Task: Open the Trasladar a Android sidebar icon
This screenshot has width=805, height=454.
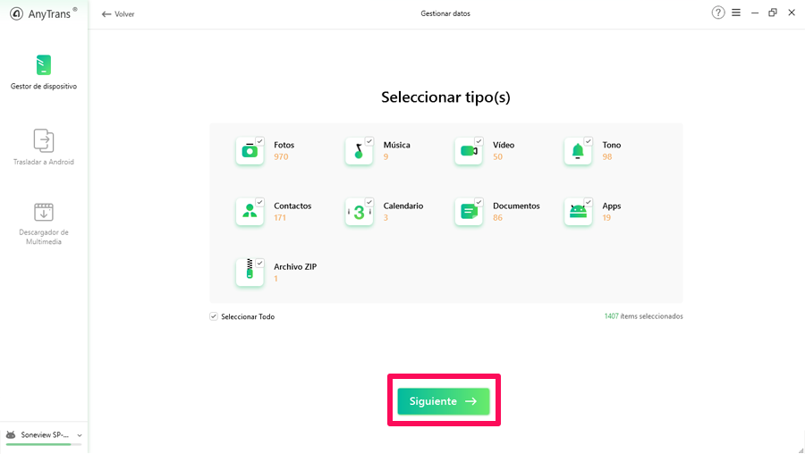Action: (44, 140)
